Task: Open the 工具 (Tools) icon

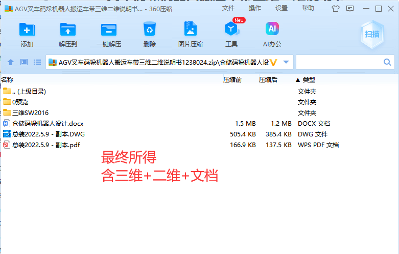Action: coord(231,30)
